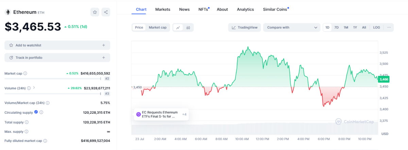The image size is (408, 150).
Task: Click the volume rank progress bar
Action: (53, 93)
